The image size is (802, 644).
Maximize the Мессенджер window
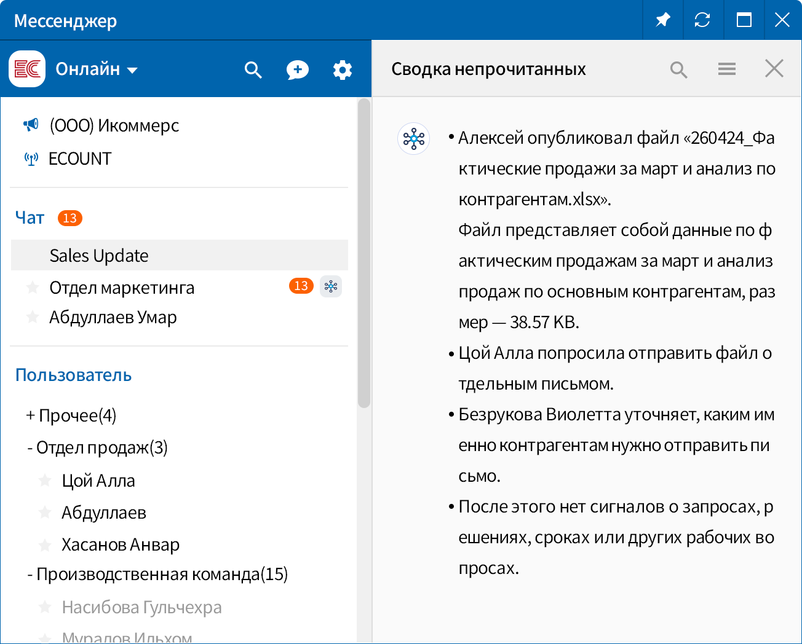[744, 20]
